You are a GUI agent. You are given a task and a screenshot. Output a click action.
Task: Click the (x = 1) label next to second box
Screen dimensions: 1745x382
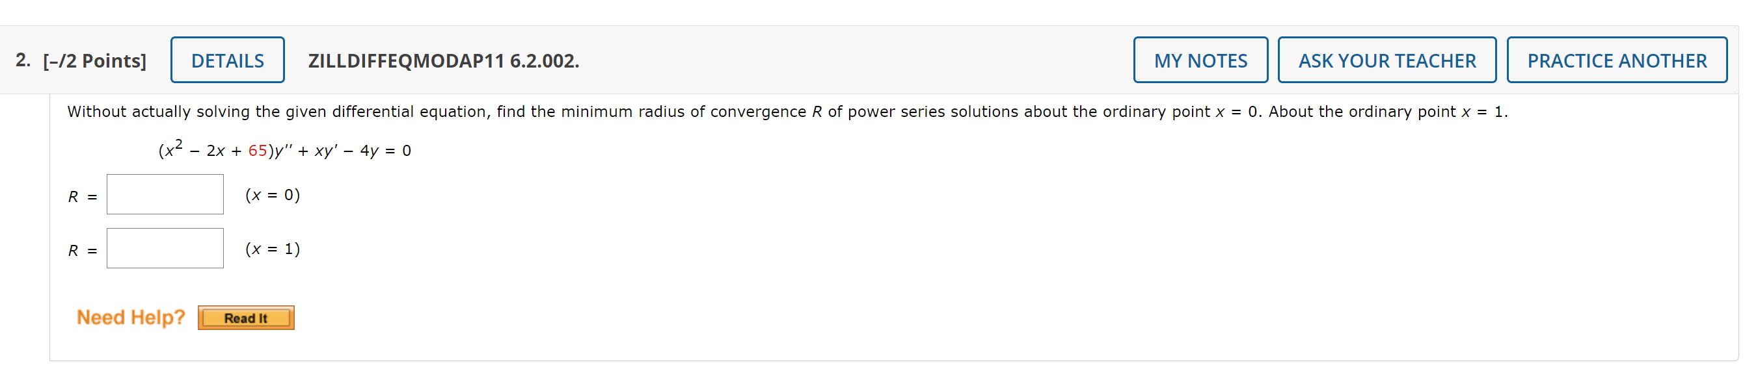tap(272, 249)
